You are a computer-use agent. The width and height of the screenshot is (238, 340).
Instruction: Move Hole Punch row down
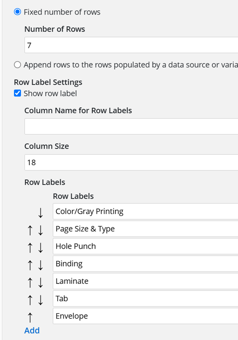pos(40,248)
